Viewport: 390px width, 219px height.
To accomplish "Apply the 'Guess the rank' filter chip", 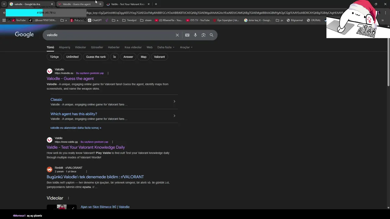I will [96, 57].
